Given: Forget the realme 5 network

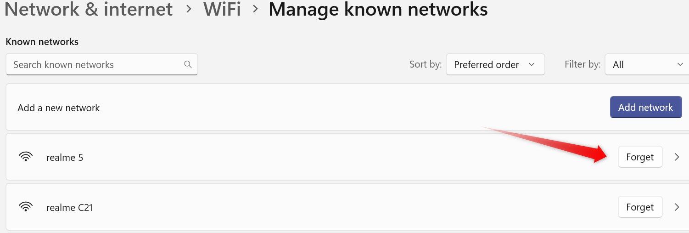Looking at the screenshot, I should (639, 157).
